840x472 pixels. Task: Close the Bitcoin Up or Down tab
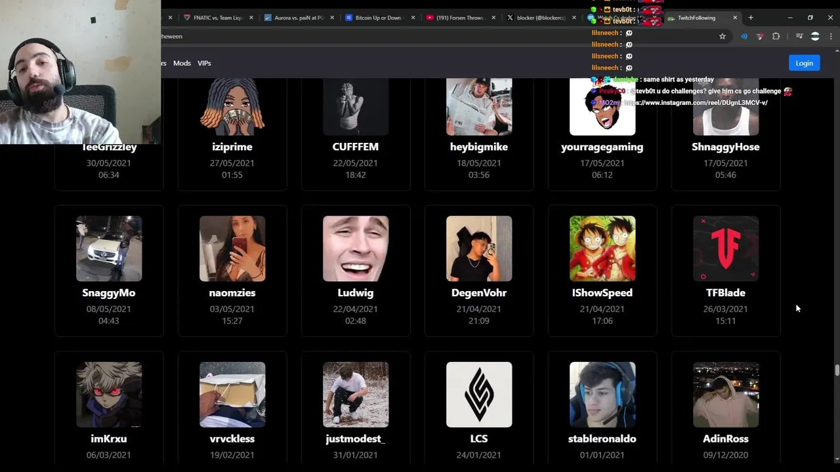413,18
